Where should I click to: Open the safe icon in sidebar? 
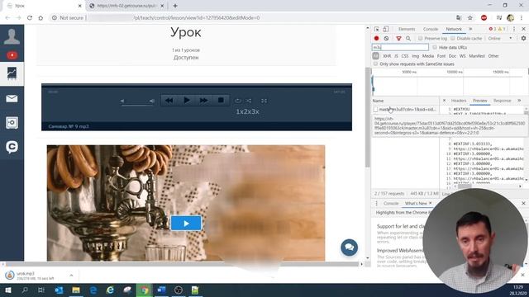click(12, 123)
